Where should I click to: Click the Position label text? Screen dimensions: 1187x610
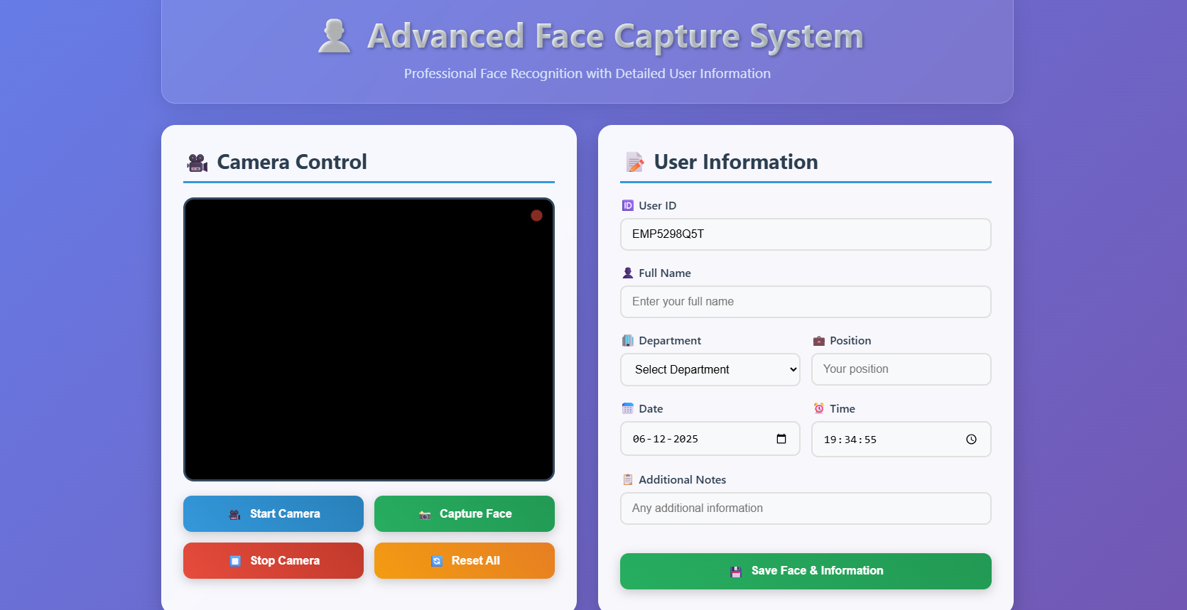(x=850, y=341)
